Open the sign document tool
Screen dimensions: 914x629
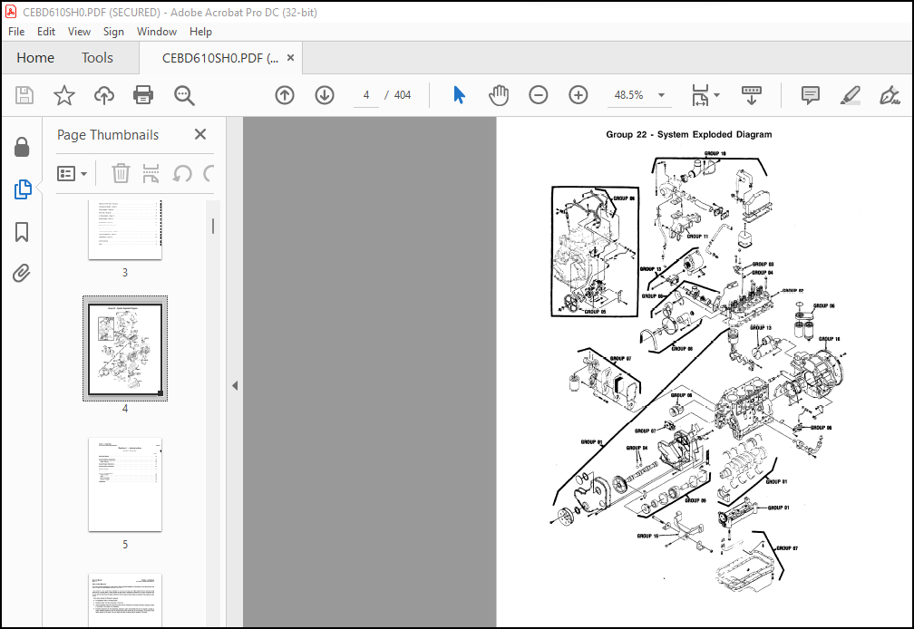pos(890,95)
